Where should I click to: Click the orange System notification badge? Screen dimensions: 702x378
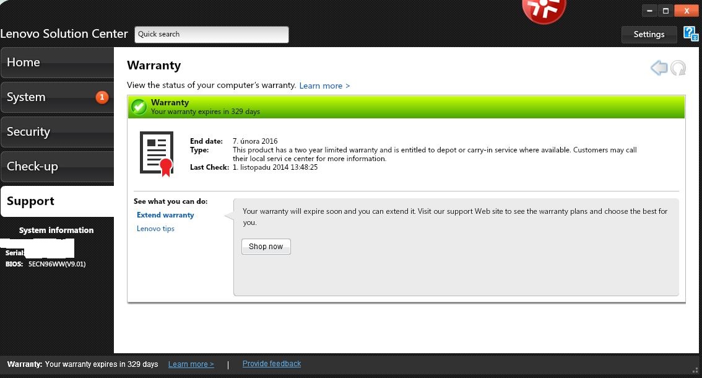102,97
